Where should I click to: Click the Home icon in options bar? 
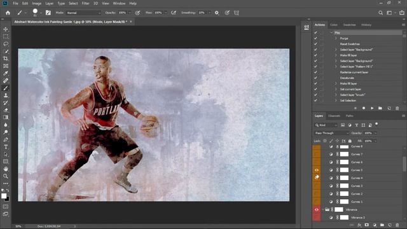tap(8, 13)
